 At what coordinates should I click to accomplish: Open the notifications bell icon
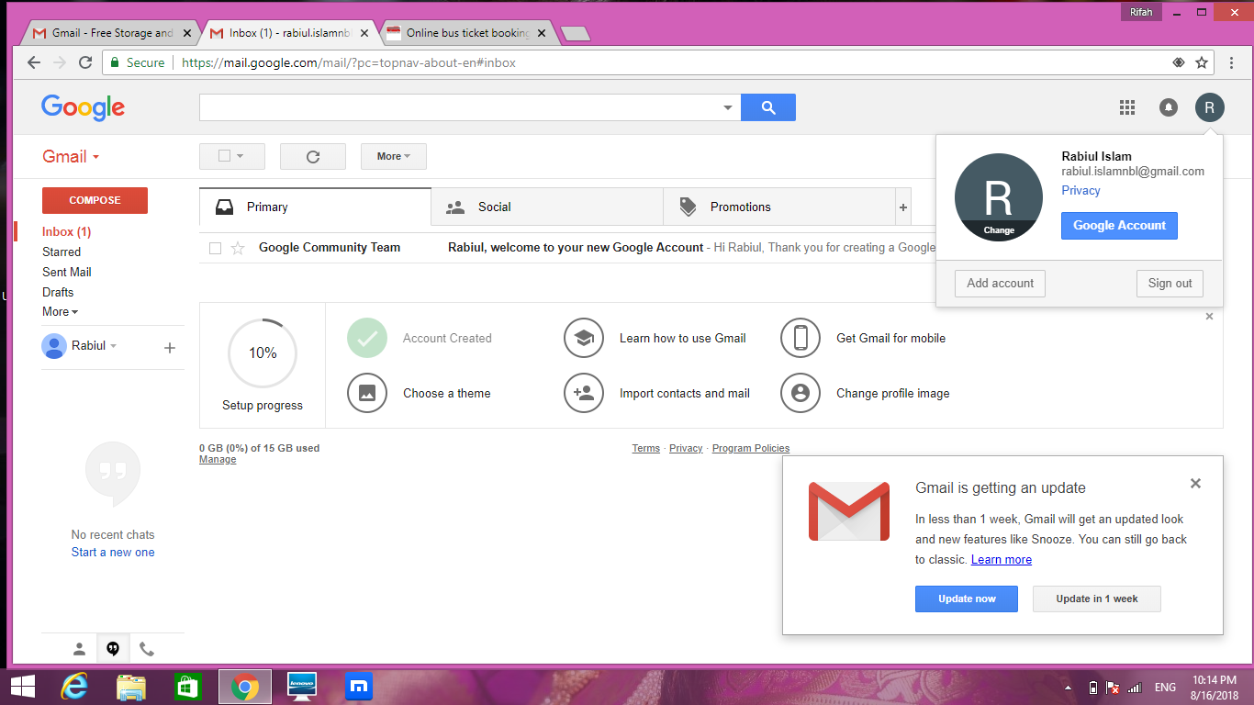click(x=1169, y=107)
